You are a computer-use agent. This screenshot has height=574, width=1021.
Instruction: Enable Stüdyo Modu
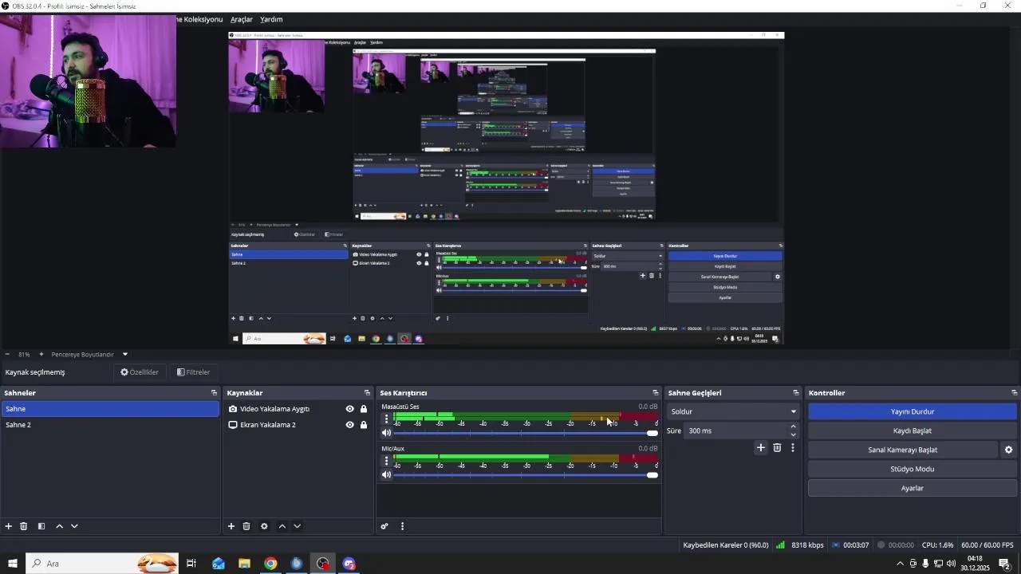click(x=913, y=469)
